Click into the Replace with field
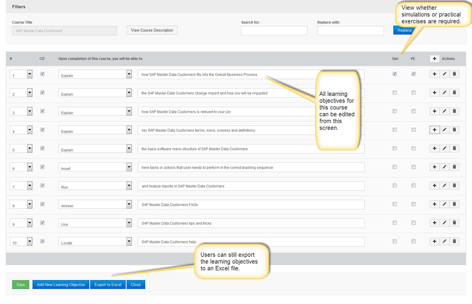The width and height of the screenshot is (472, 304). pos(350,31)
